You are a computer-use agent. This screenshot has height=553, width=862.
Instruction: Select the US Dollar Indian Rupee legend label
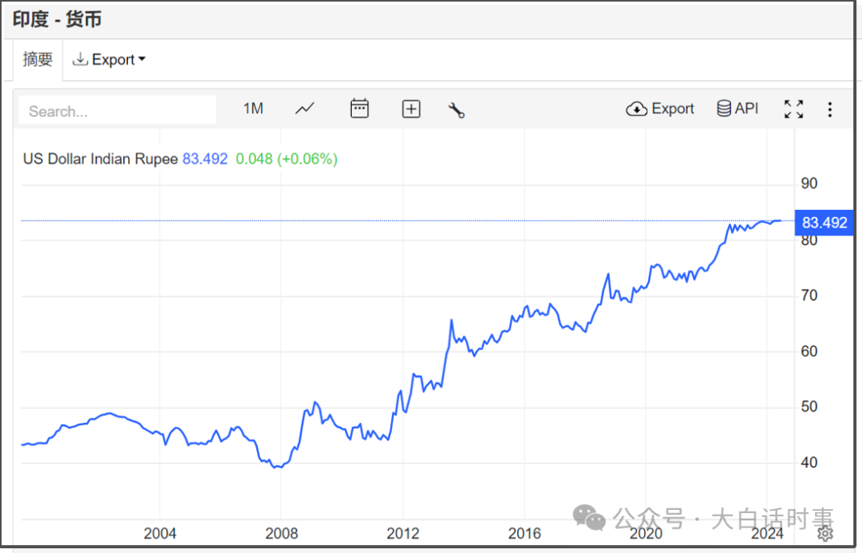(x=100, y=159)
